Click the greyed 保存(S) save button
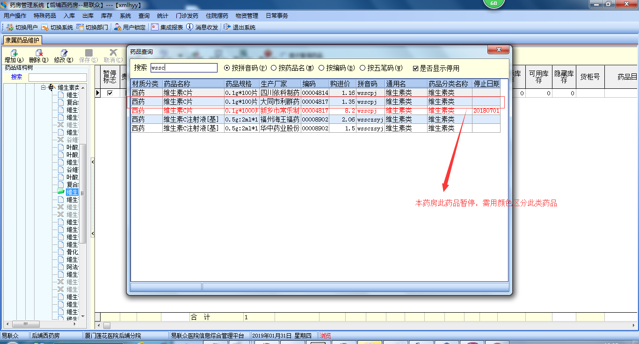 click(88, 56)
